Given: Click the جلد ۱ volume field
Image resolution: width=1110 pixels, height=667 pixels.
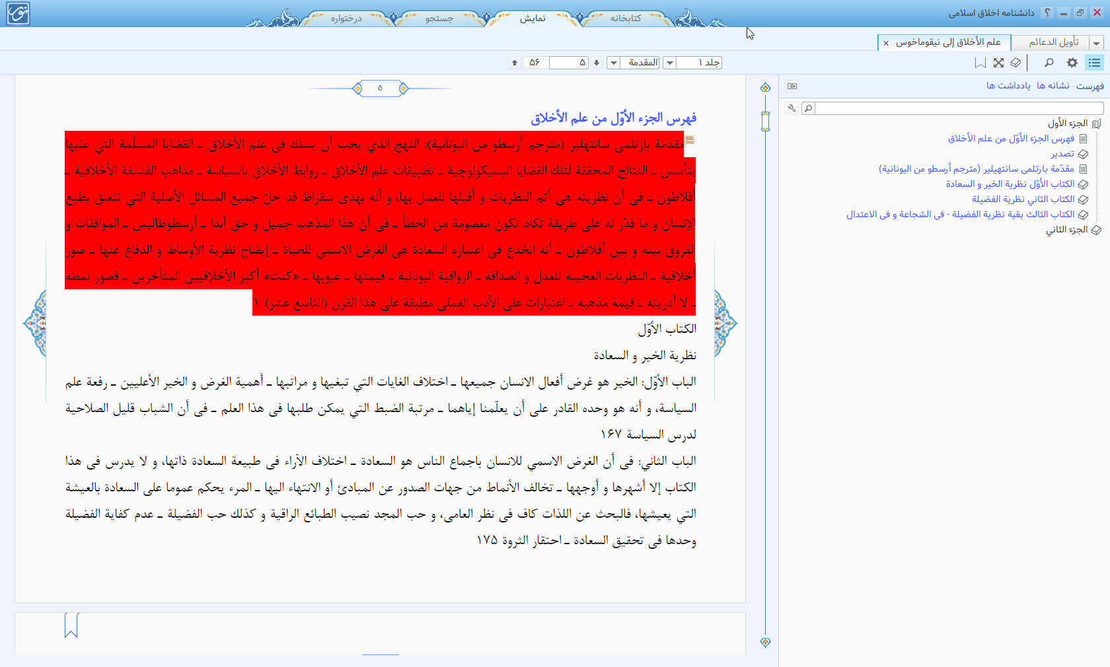Looking at the screenshot, I should click(699, 63).
